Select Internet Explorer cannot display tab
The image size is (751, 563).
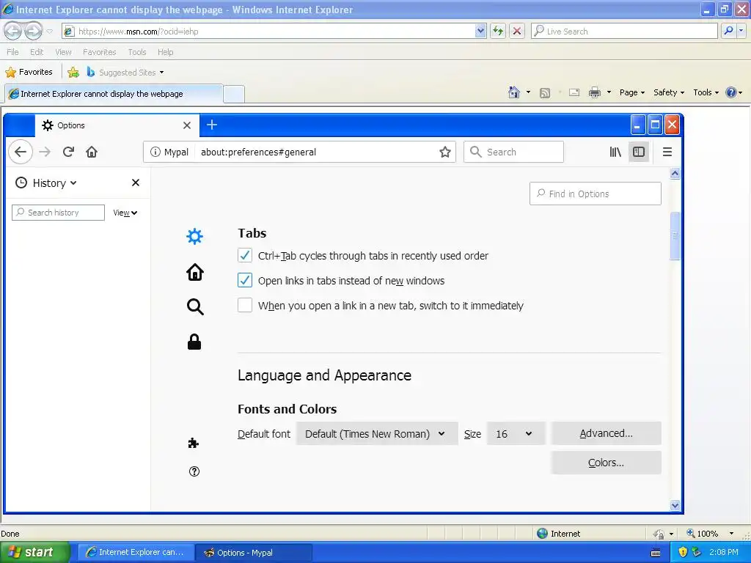coord(114,94)
